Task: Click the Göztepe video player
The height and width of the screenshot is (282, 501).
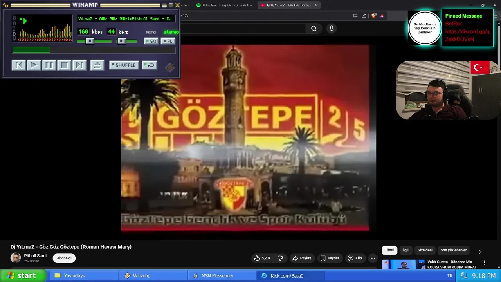Action: (248, 138)
